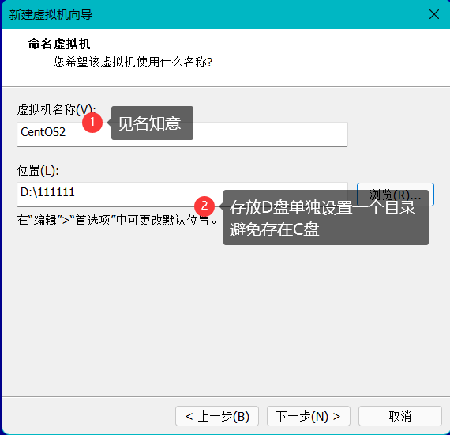Click the 存放D盘单独设置一个目录 tooltip callout
The width and height of the screenshot is (450, 435).
pyautogui.click(x=326, y=217)
